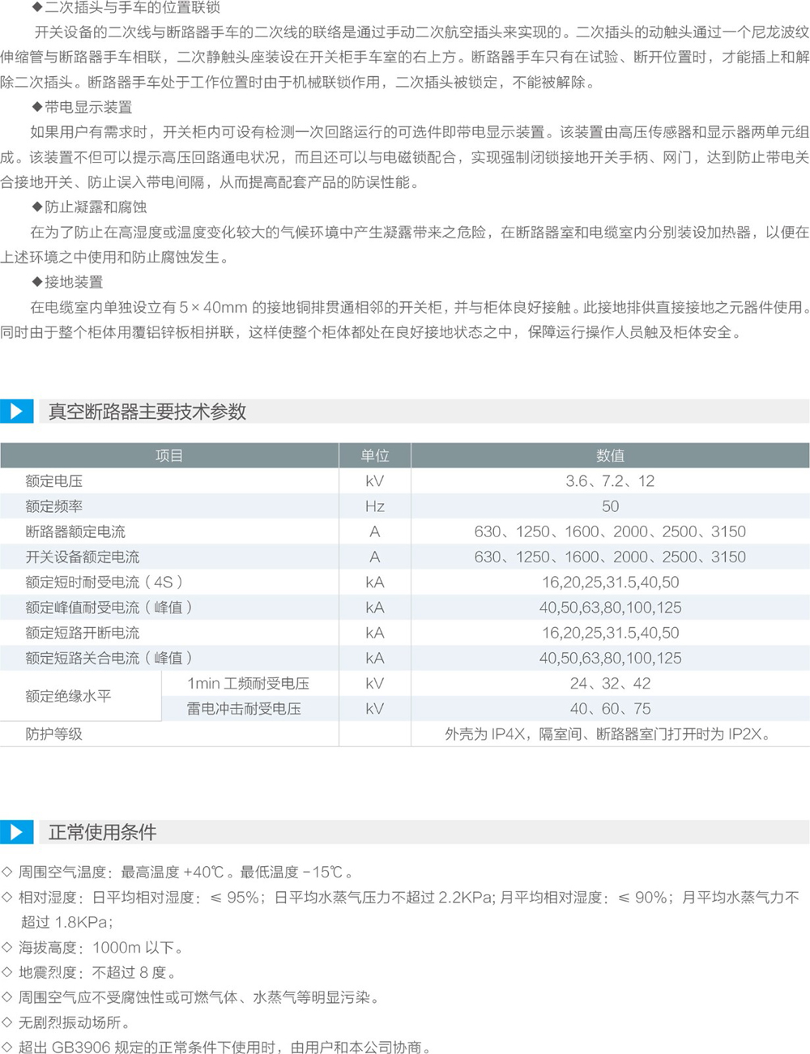Click the 单位 column header

[374, 456]
